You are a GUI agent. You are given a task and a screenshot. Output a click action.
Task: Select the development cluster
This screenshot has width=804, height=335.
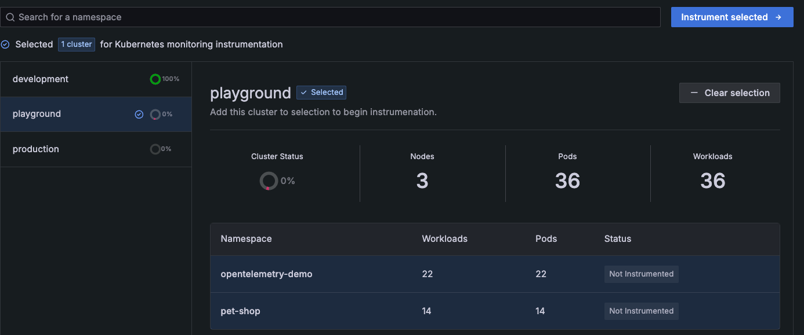[x=41, y=79]
